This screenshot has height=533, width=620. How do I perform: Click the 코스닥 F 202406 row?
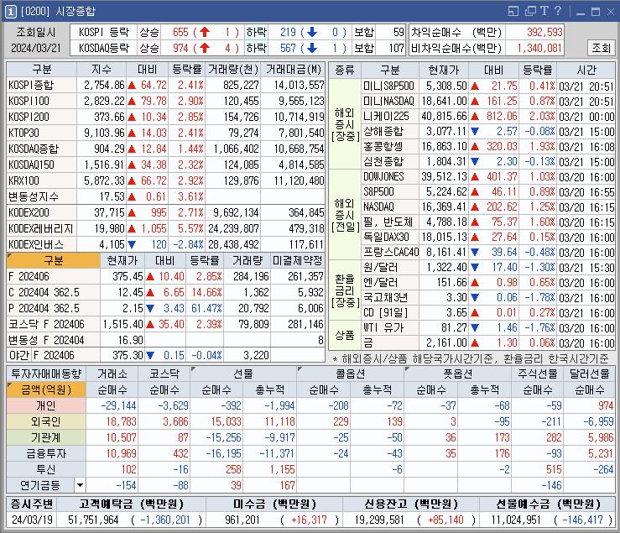165,325
